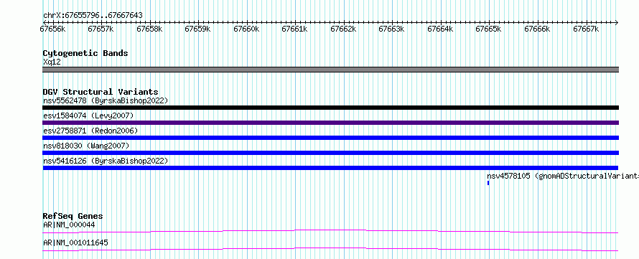
Task: Open the AR|NM_000044 transcript label
Action: click(69, 225)
